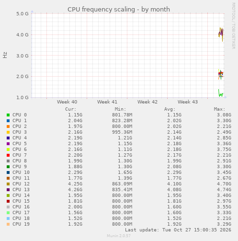Click the green CPU 0 legend swatch
Image resolution: width=238 pixels, height=241 pixels.
(8, 115)
